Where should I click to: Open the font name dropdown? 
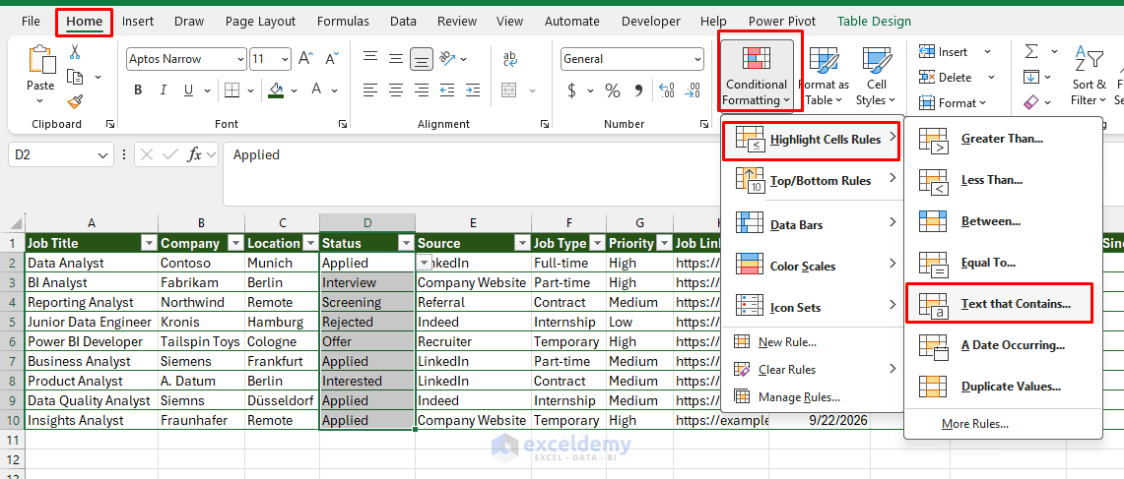click(x=239, y=59)
